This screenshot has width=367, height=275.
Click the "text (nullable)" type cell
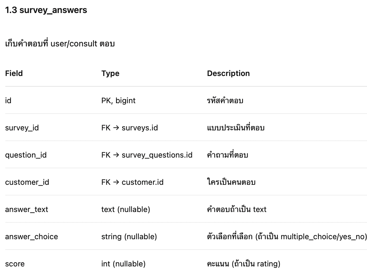point(125,209)
